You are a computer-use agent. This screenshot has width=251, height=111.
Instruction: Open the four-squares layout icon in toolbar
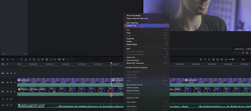pyautogui.click(x=3, y=60)
